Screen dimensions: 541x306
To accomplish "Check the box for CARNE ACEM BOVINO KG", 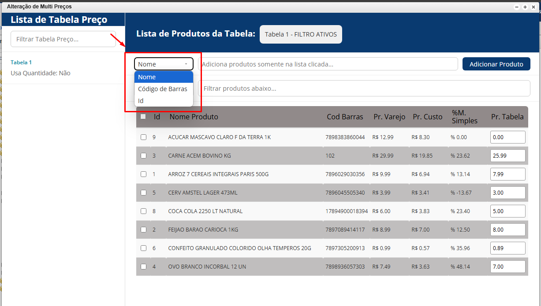I will tap(143, 156).
